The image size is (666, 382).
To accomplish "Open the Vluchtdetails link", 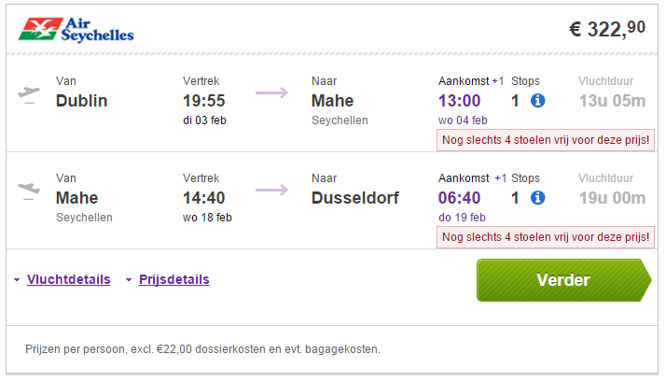I will point(68,279).
